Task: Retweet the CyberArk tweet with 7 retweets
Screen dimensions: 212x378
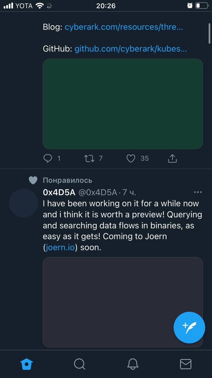Action: [x=89, y=159]
